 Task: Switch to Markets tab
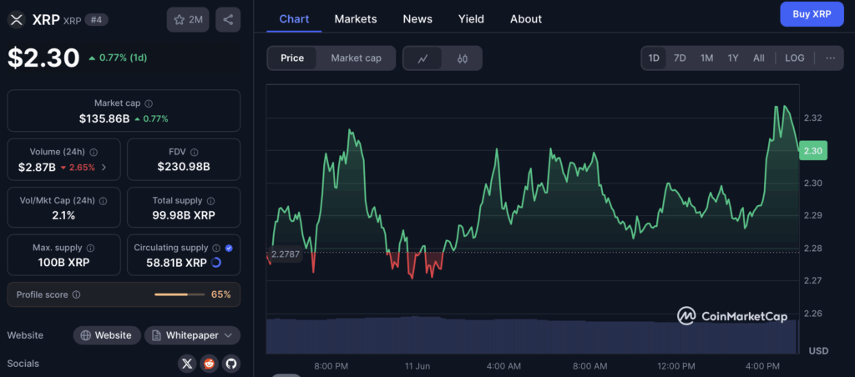point(356,19)
